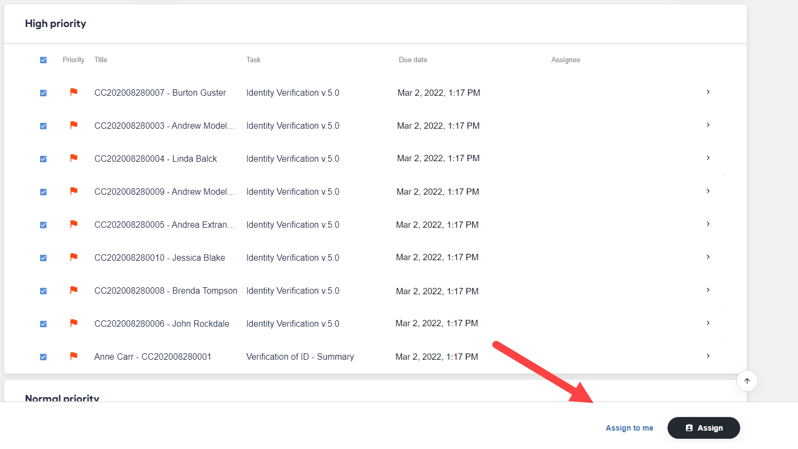This screenshot has width=798, height=449.
Task: Click the scroll-to-top arrow button
Action: click(x=747, y=381)
